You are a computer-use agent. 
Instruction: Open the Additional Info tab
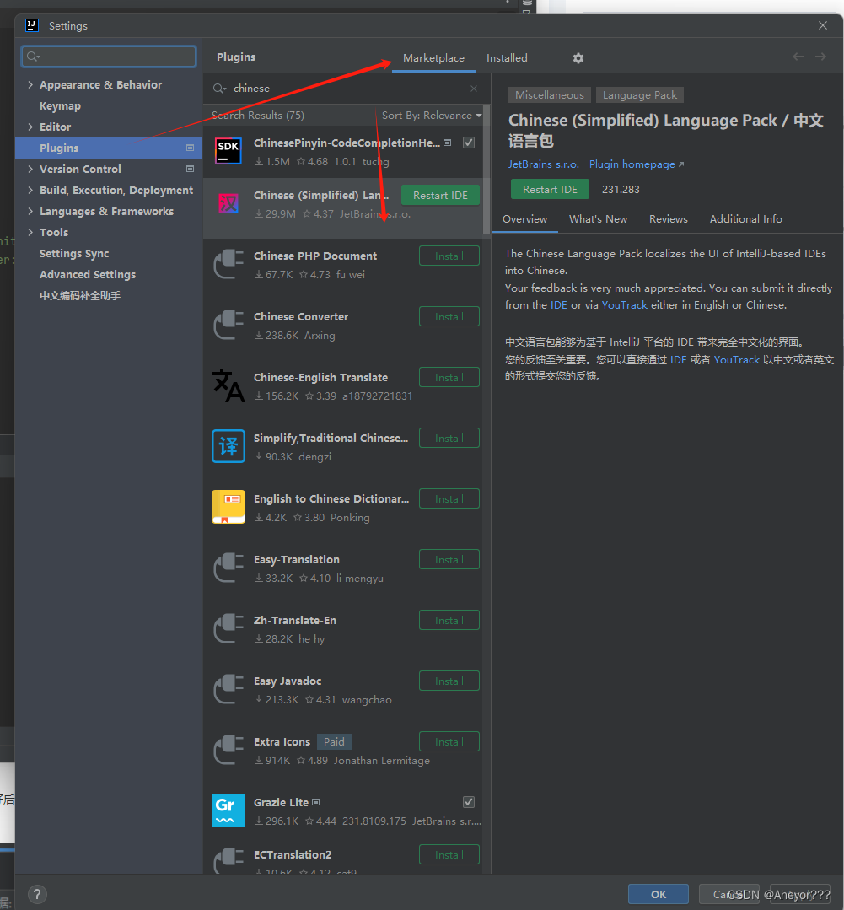pos(745,218)
